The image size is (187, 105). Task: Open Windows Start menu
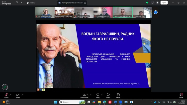click(x=56, y=102)
